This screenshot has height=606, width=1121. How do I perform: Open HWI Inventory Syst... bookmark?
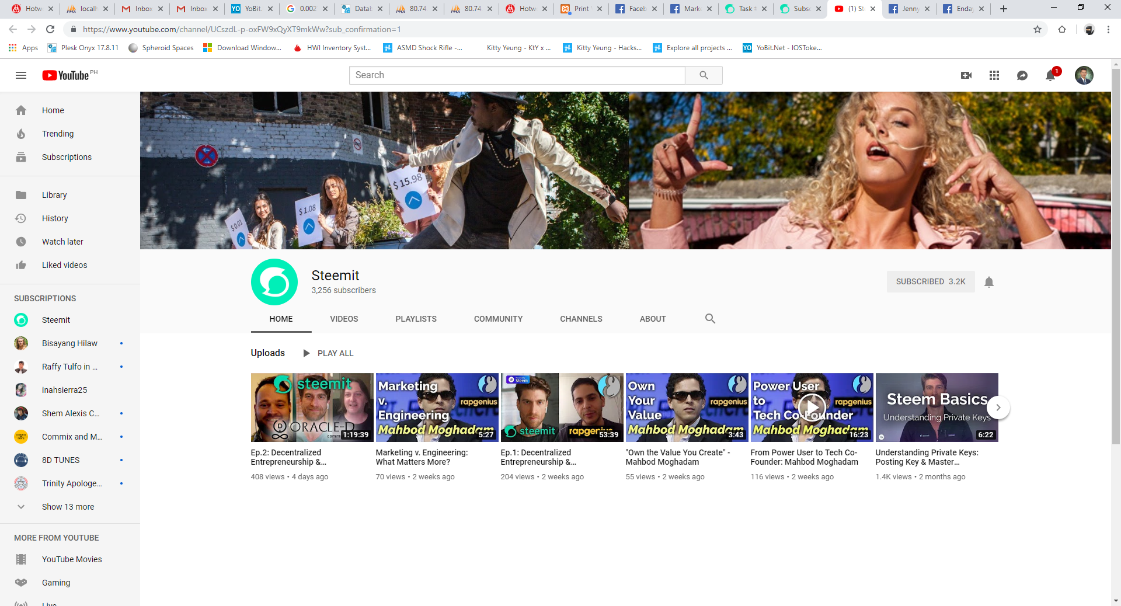(332, 48)
